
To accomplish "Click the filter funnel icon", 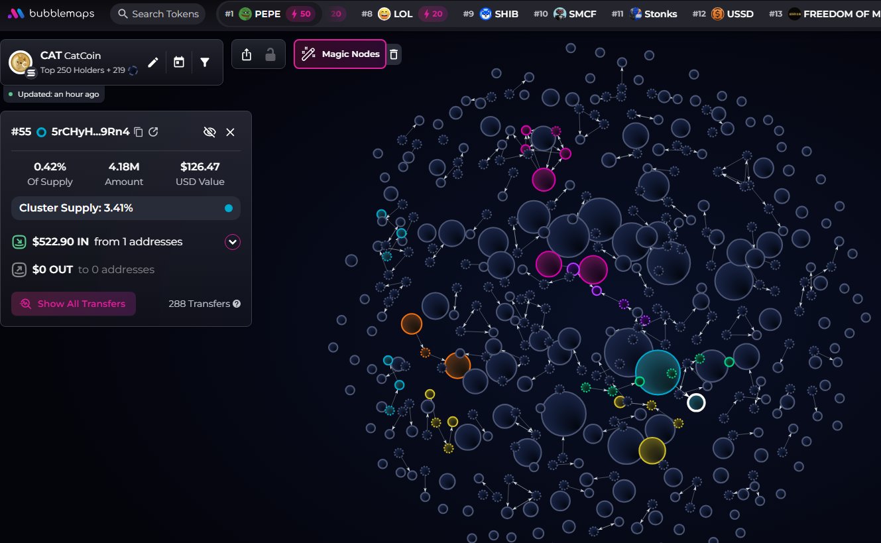I will pyautogui.click(x=205, y=62).
